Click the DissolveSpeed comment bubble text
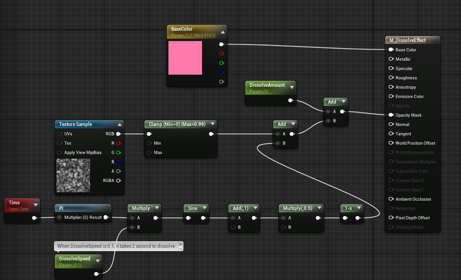 pos(116,246)
